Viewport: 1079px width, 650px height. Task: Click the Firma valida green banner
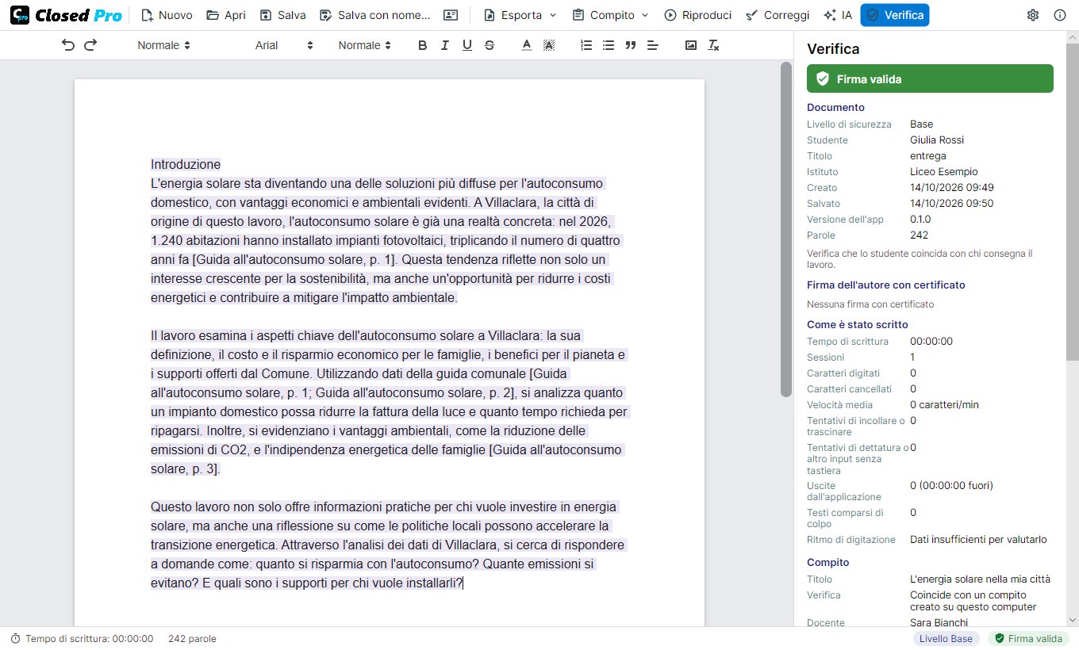930,78
